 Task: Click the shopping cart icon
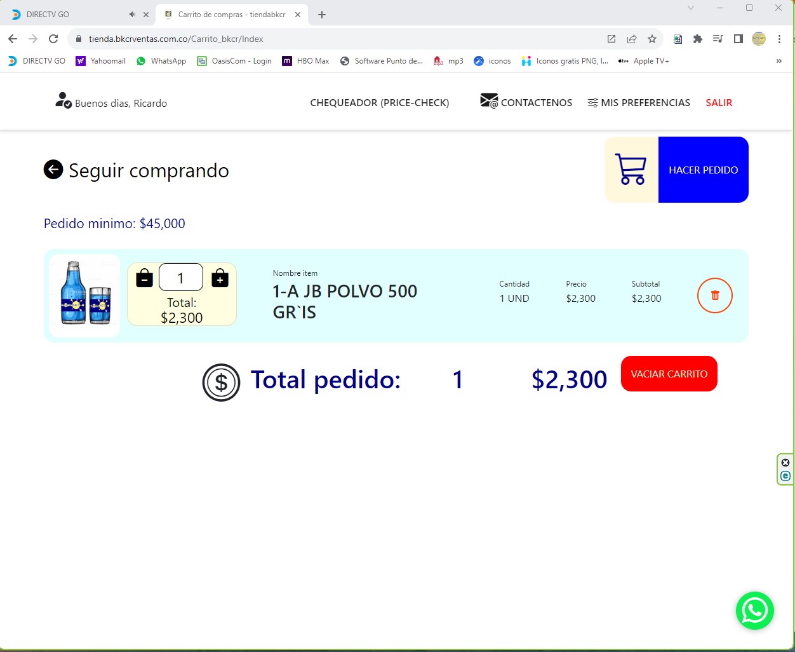pos(631,170)
